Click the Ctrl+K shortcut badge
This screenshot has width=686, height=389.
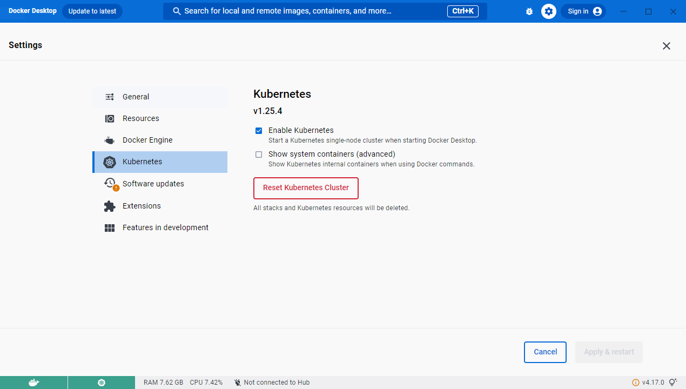[x=463, y=11]
